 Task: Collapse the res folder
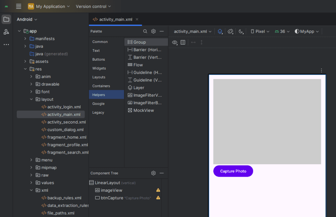coord(25,69)
